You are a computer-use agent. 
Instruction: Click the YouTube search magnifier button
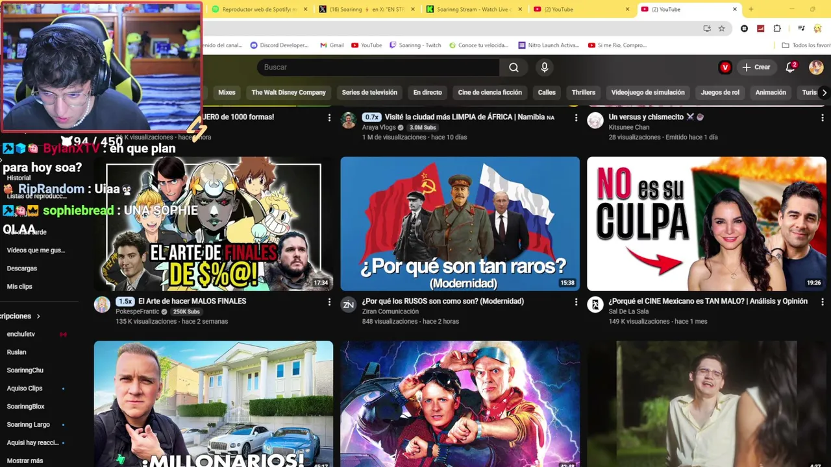(x=514, y=67)
